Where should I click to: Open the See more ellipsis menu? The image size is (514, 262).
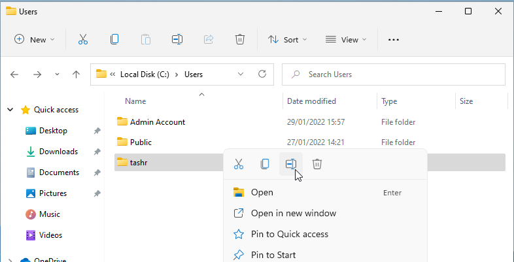click(x=393, y=39)
